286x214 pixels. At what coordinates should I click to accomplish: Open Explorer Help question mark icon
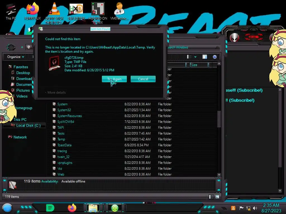215,57
